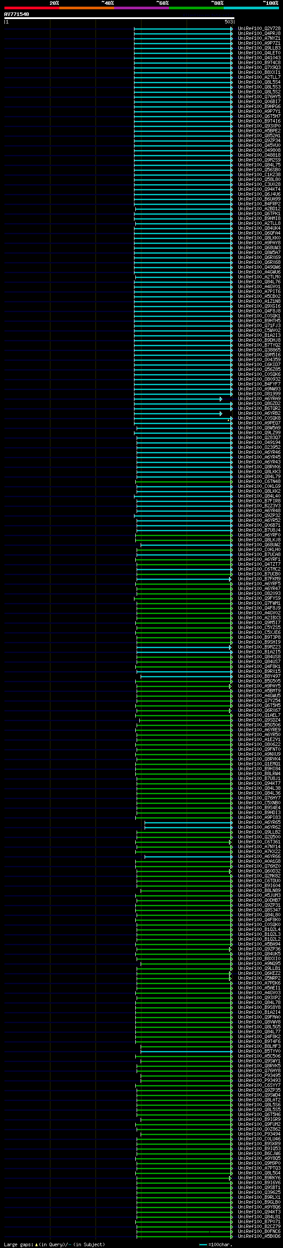Select label UniRef100_O48818
Viewport: 283px width, 1248px height.
coord(259,155)
